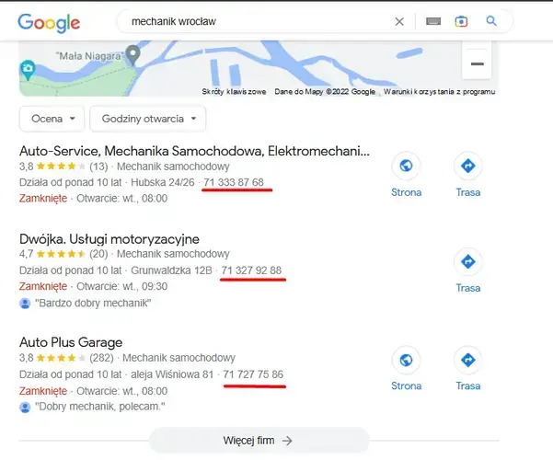This screenshot has height=460, width=553.
Task: Click the Więcej firm button
Action: tap(259, 441)
